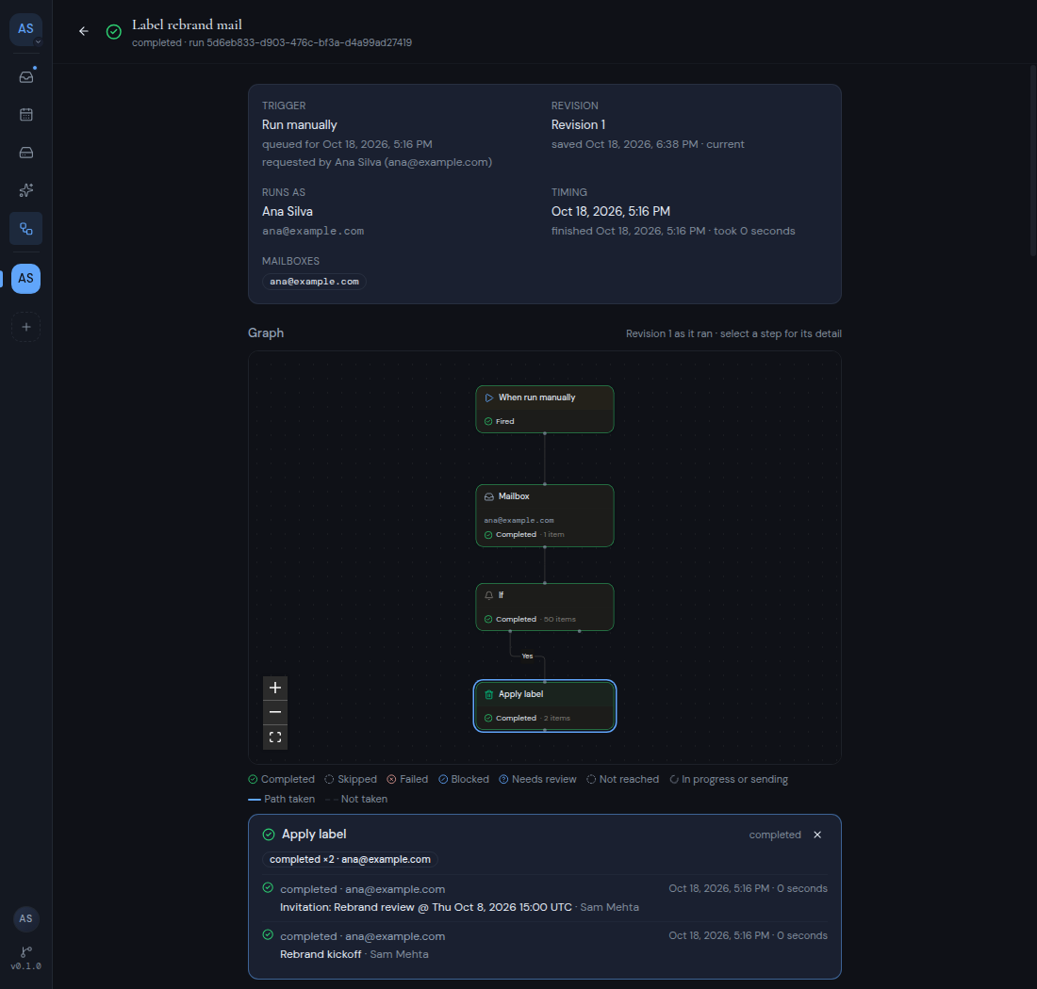This screenshot has width=1037, height=989.
Task: Open the AS workspace switcher dropdown
Action: 25,30
